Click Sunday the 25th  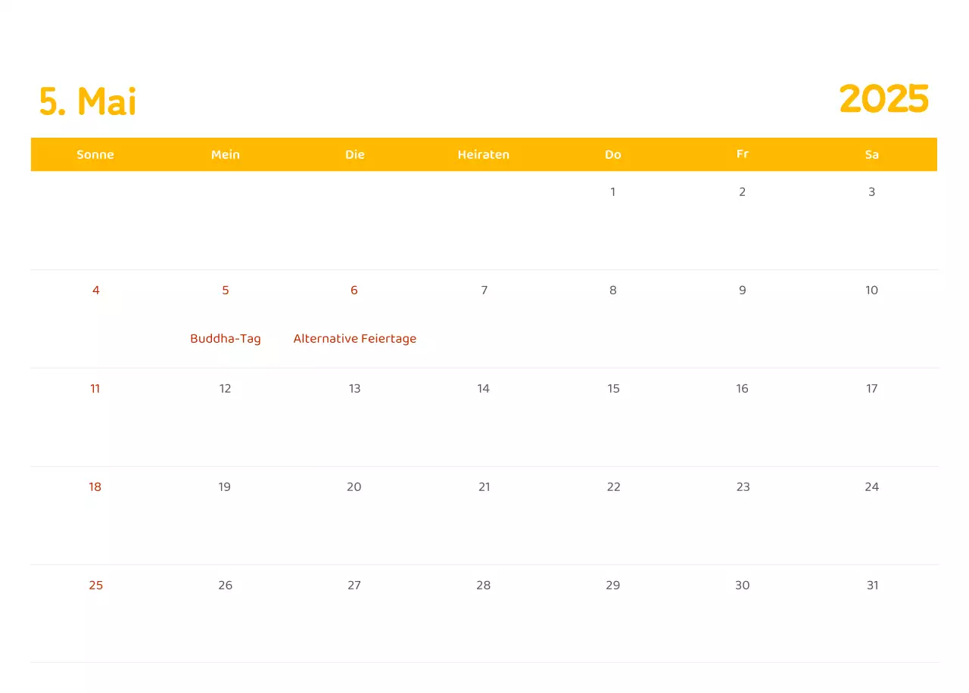click(95, 585)
